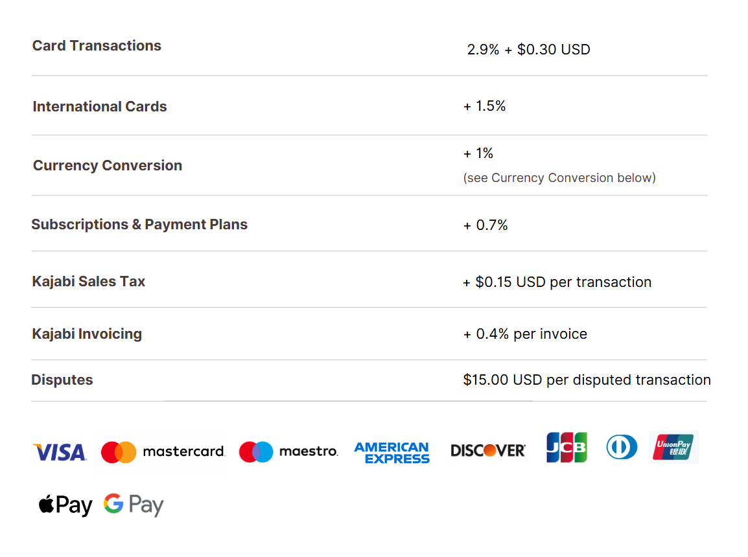Click the Kajabi Sales Tax label
This screenshot has width=748, height=557.
pos(88,282)
